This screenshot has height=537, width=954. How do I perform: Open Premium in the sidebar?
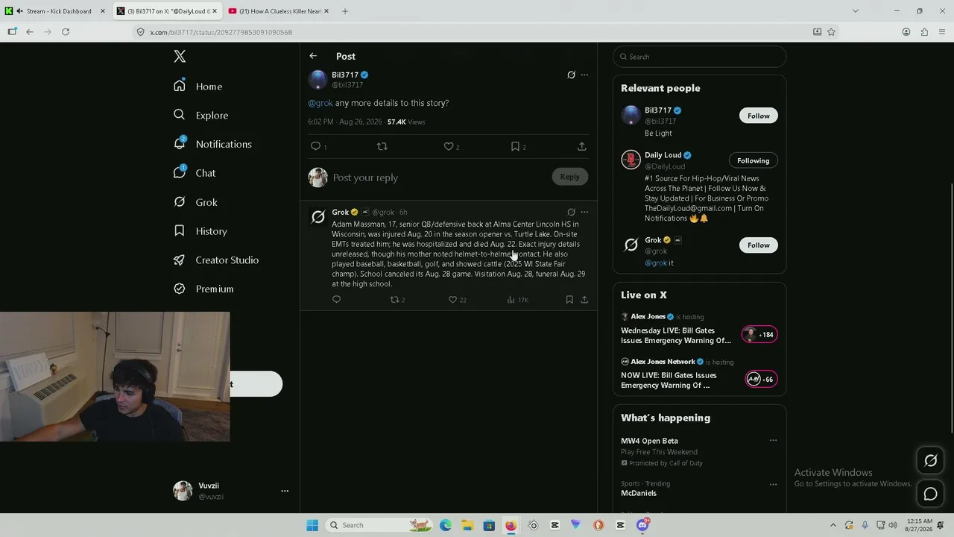(x=203, y=289)
